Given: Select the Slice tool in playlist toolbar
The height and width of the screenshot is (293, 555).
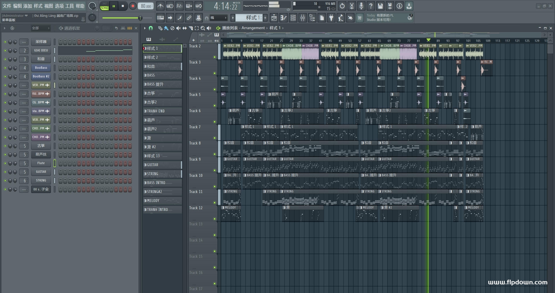Looking at the screenshot, I should [x=190, y=28].
